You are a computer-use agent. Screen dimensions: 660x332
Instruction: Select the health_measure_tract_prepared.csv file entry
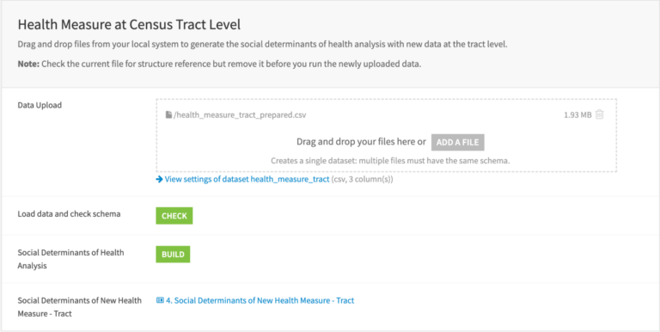[240, 115]
